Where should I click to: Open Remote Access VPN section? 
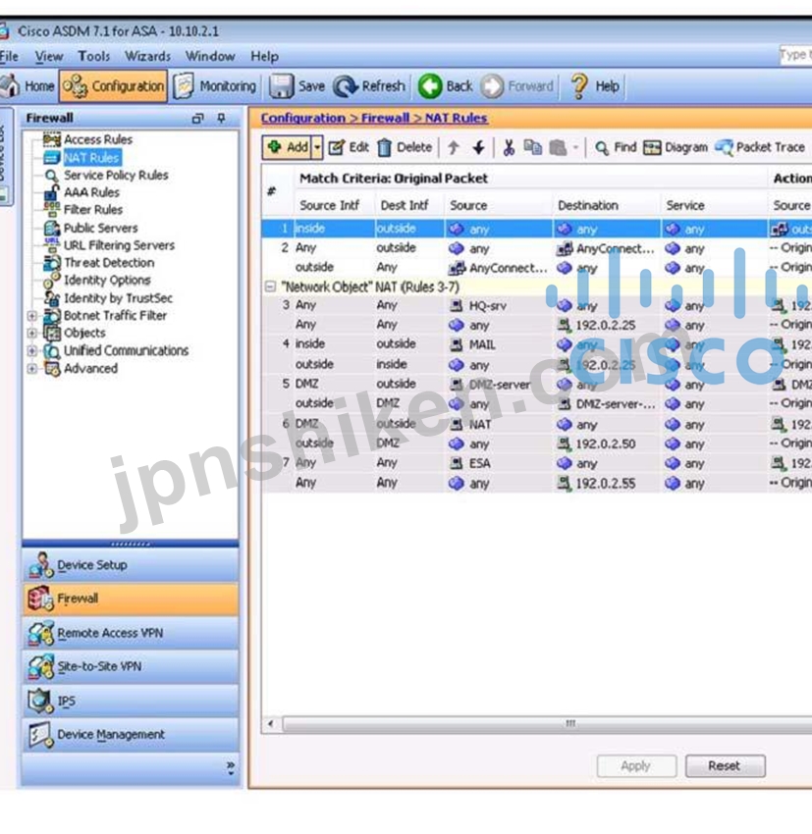tap(131, 633)
